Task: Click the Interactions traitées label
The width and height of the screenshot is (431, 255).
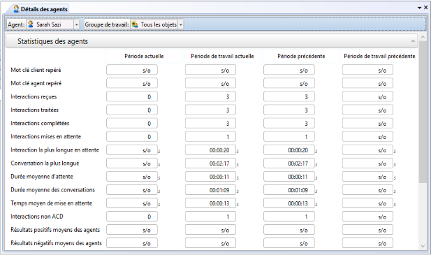Action: (35, 110)
